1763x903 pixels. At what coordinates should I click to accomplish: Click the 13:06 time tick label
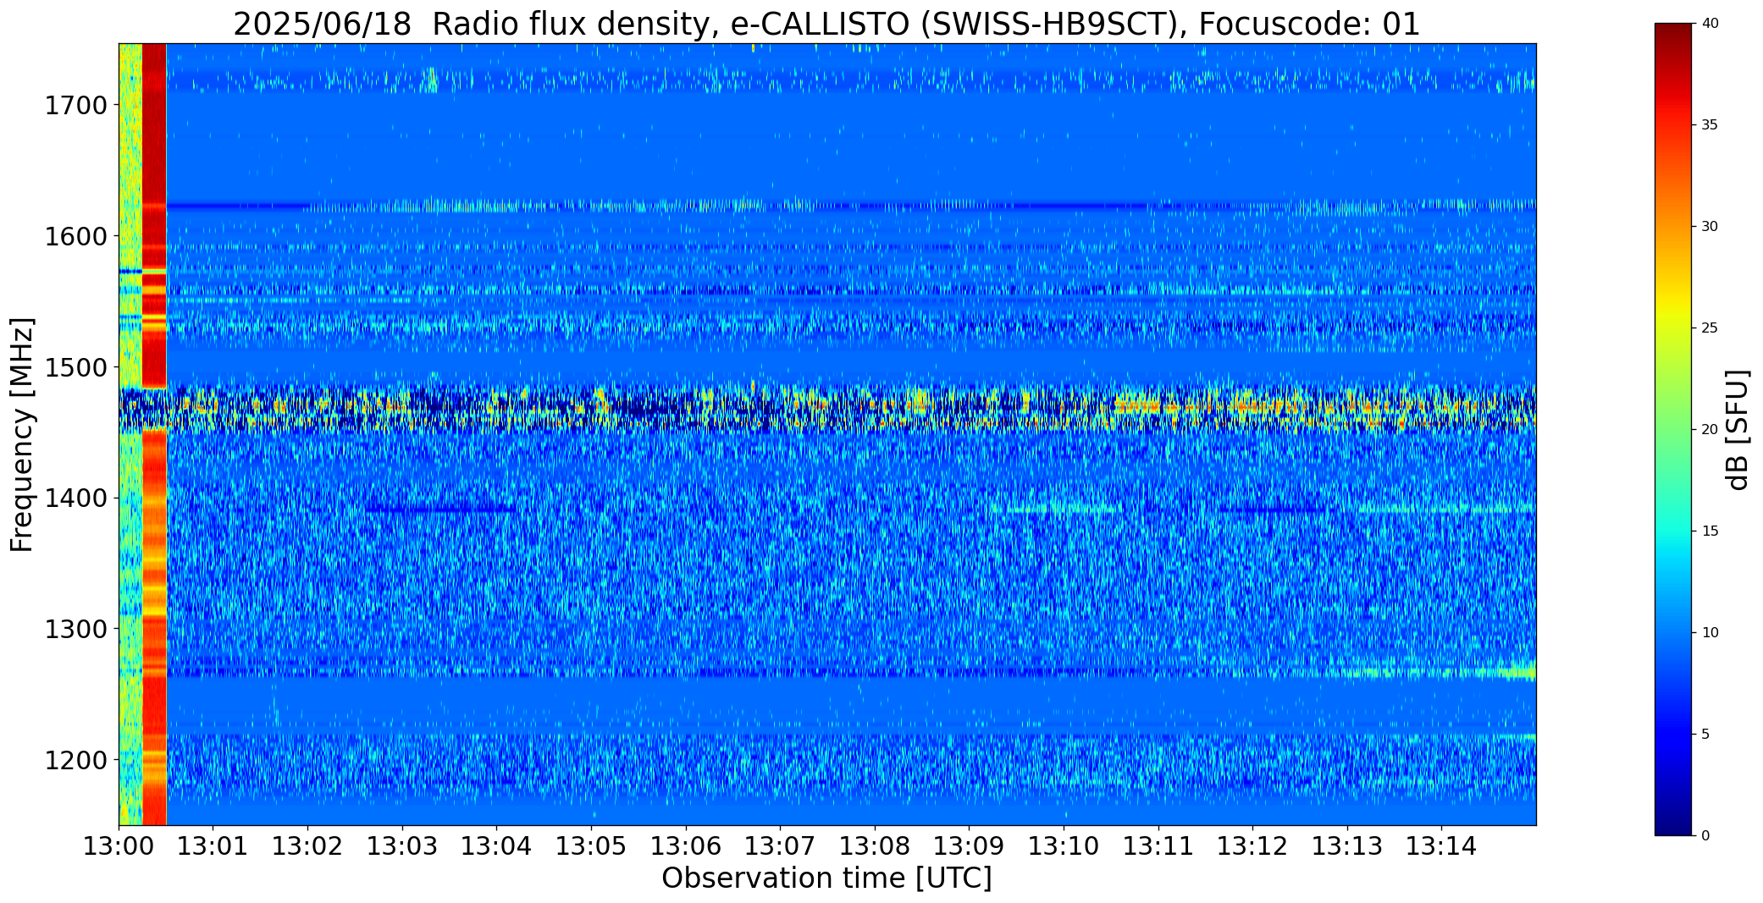tap(686, 846)
